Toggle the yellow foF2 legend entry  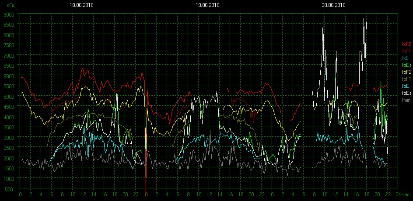coord(406,72)
